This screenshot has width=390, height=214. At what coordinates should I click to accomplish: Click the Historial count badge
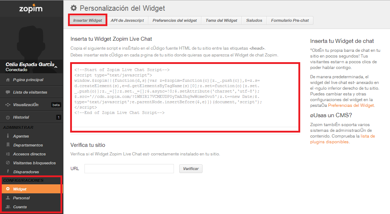(58, 118)
